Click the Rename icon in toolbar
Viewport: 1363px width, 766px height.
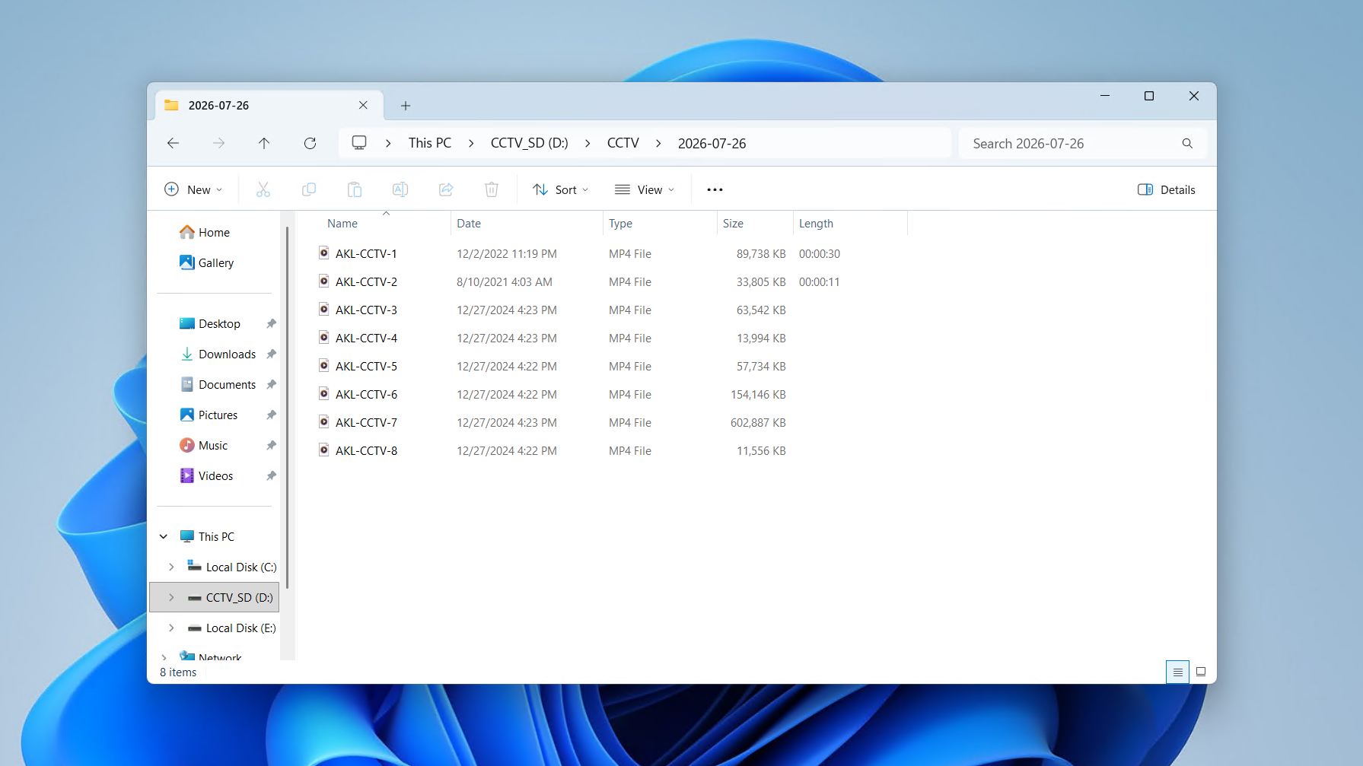(400, 189)
